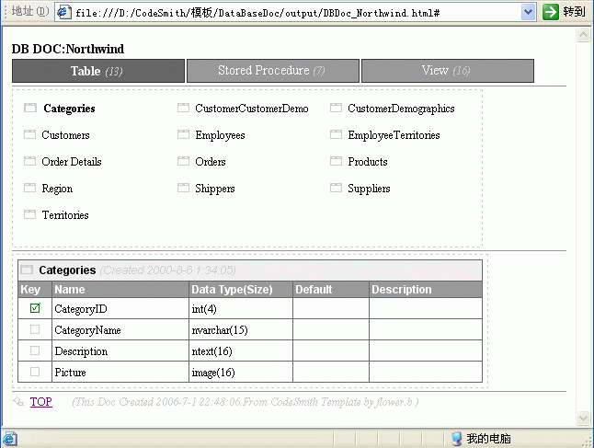This screenshot has height=448, width=594.
Task: Jump to page top via TOP link
Action: (x=40, y=402)
